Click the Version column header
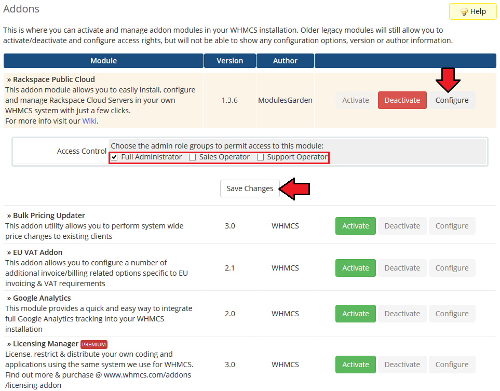500x391 pixels. tap(229, 61)
